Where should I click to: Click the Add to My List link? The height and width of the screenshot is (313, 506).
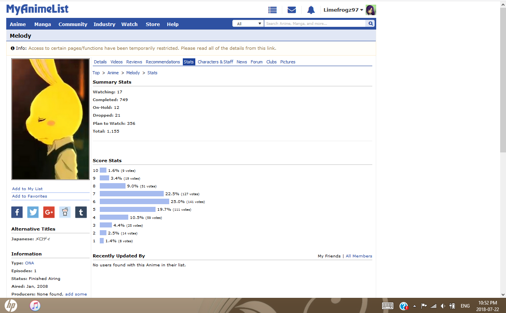click(27, 189)
